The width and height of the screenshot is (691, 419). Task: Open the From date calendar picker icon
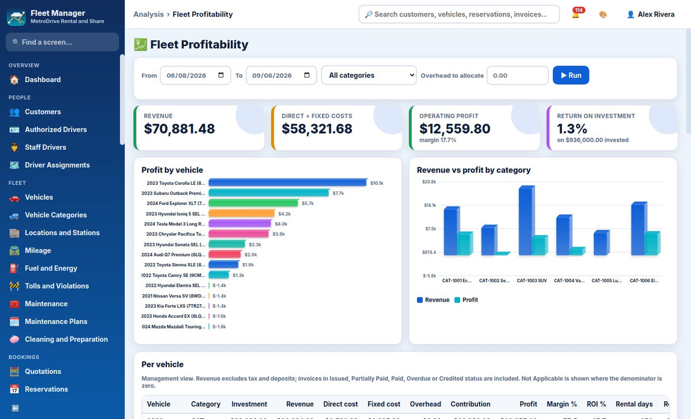[x=221, y=75]
